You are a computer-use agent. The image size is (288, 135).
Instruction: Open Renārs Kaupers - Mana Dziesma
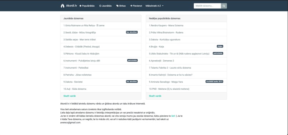click(x=166, y=25)
